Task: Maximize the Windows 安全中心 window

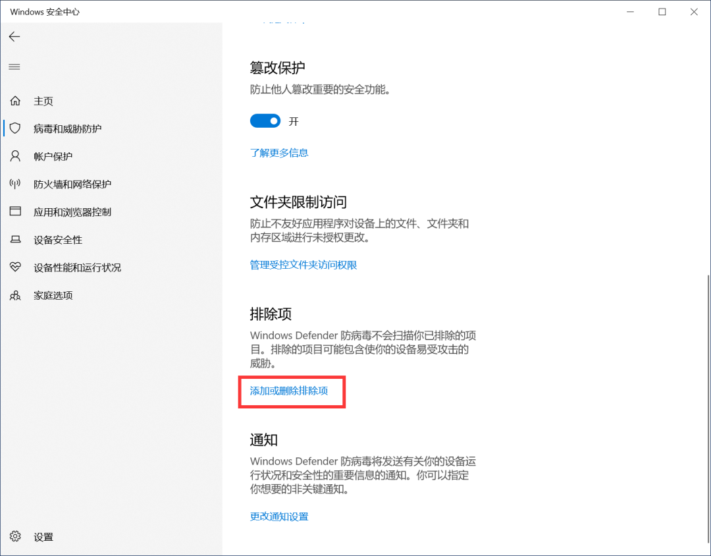Action: tap(662, 12)
